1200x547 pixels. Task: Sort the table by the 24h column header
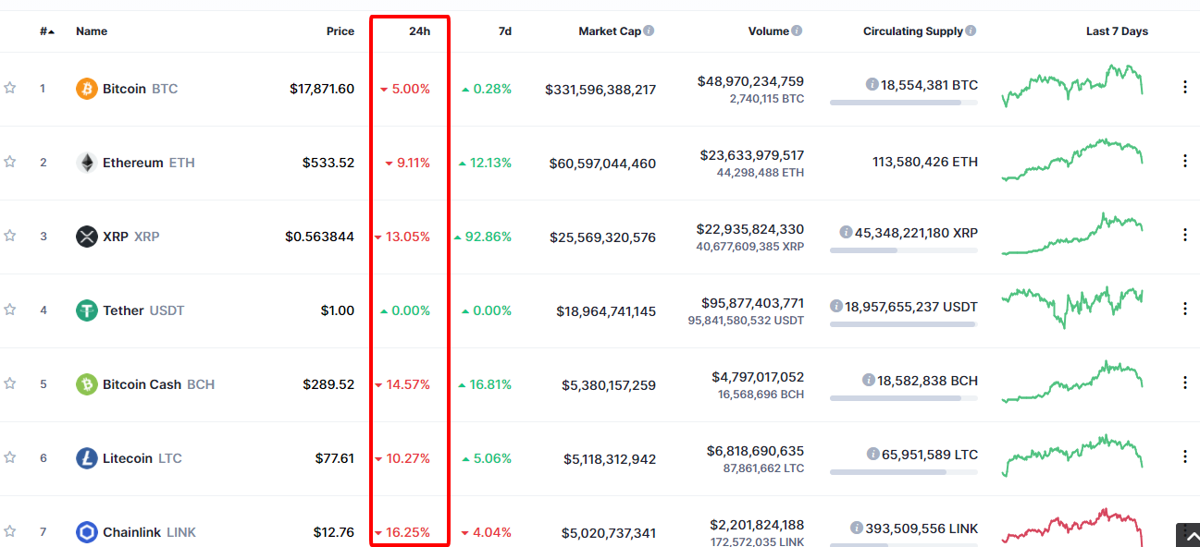coord(419,31)
